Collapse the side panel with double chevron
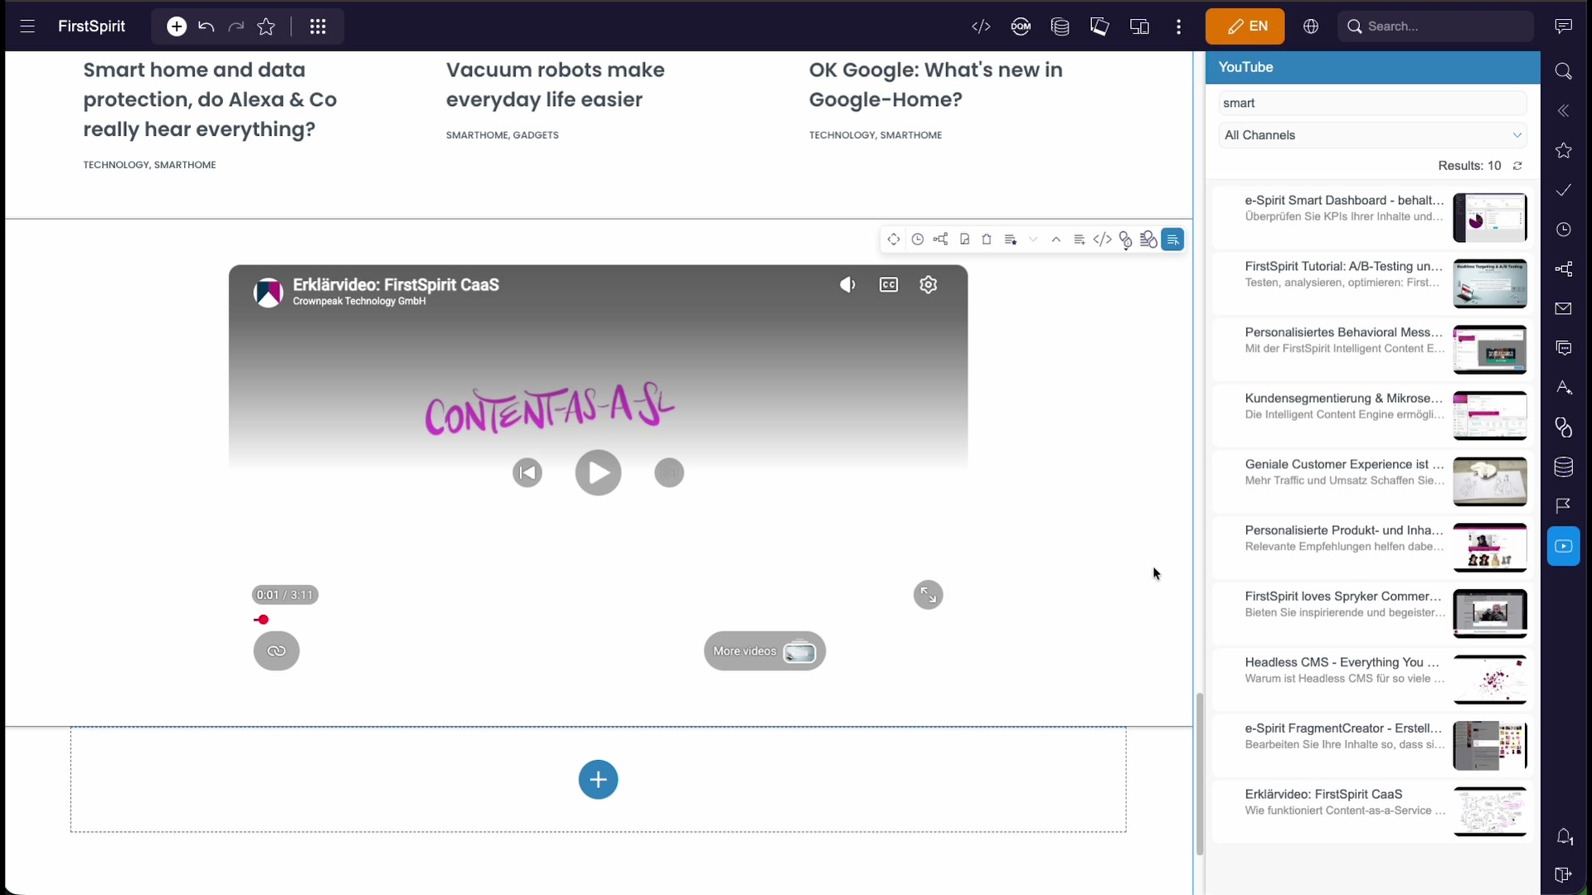 [x=1564, y=111]
